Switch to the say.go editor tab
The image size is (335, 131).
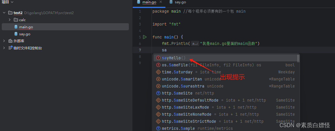pos(178,2)
